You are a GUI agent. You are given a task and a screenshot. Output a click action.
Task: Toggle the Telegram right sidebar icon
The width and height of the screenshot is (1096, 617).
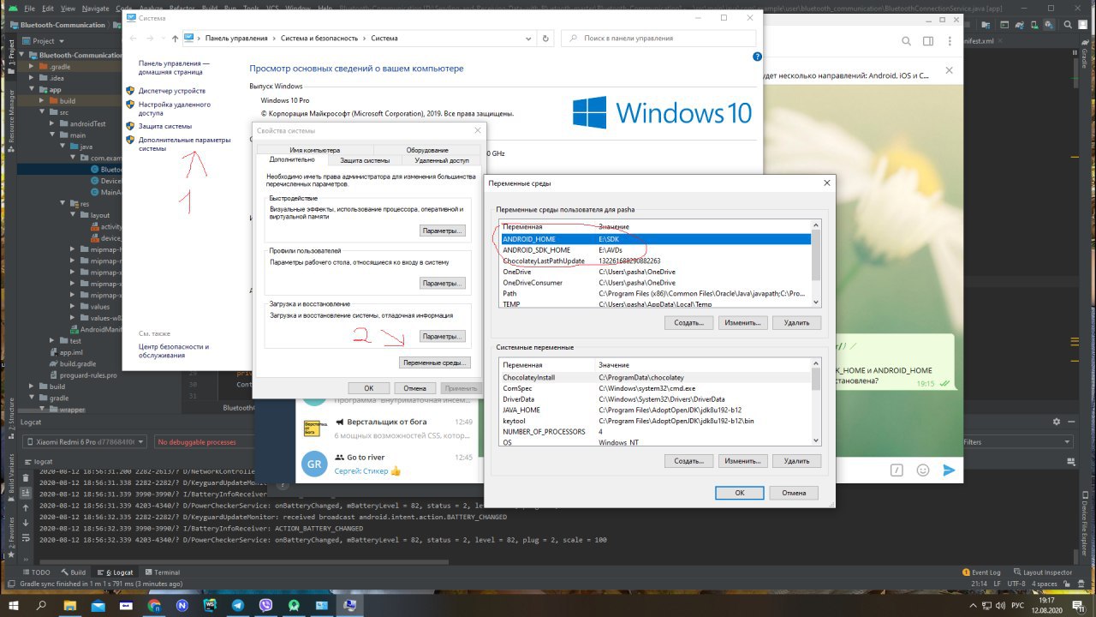click(928, 41)
